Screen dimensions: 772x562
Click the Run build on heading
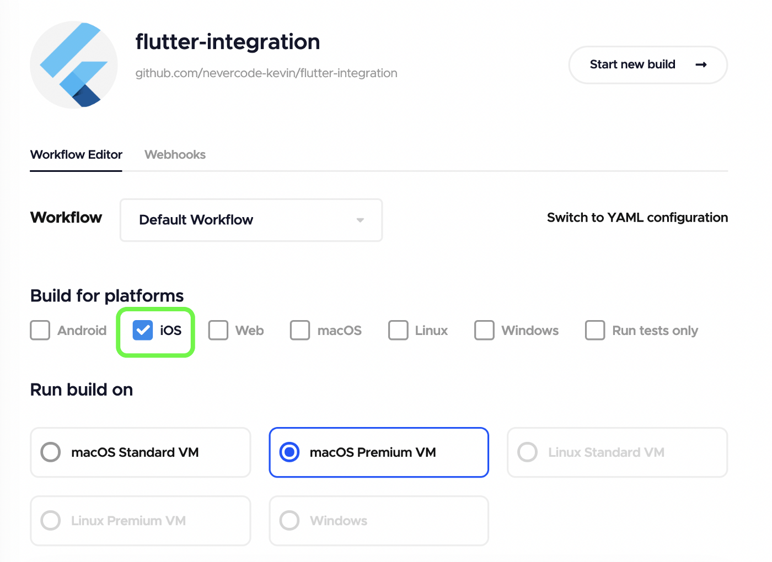click(82, 390)
